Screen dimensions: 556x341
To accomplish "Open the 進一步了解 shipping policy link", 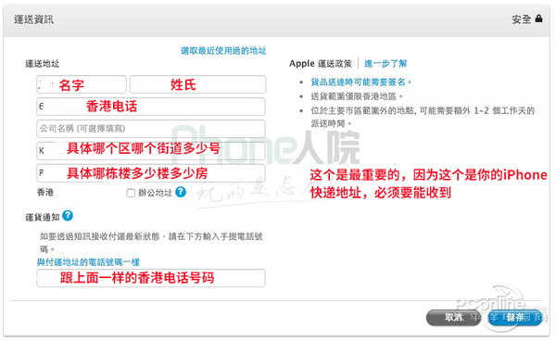I will coord(385,63).
